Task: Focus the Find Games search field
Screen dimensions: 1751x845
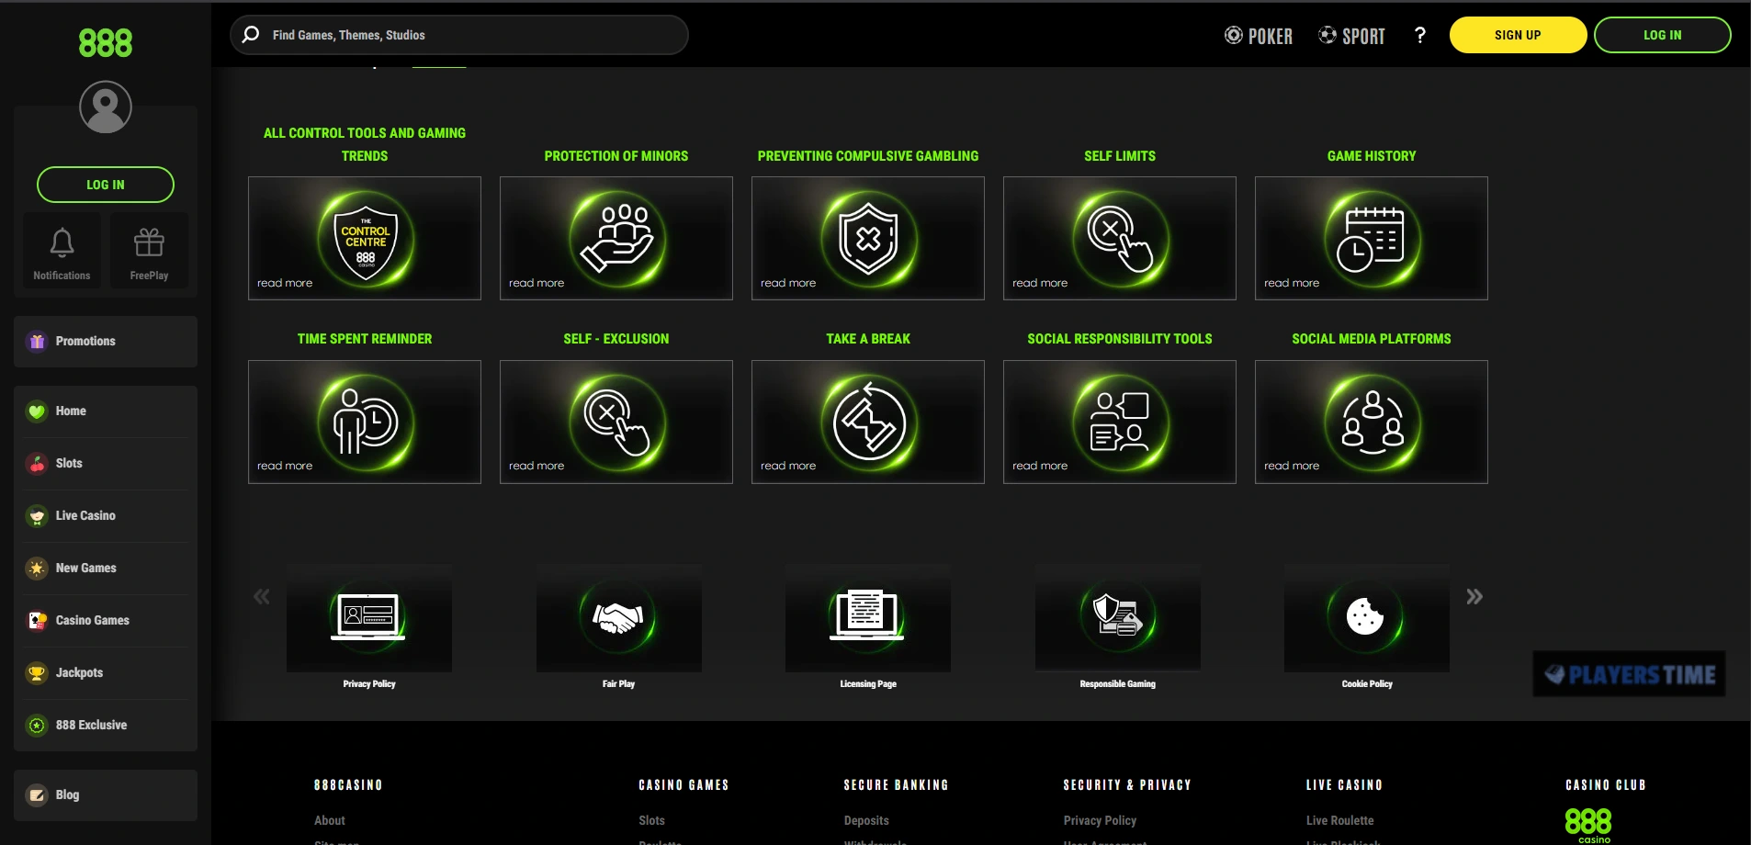Action: (459, 35)
